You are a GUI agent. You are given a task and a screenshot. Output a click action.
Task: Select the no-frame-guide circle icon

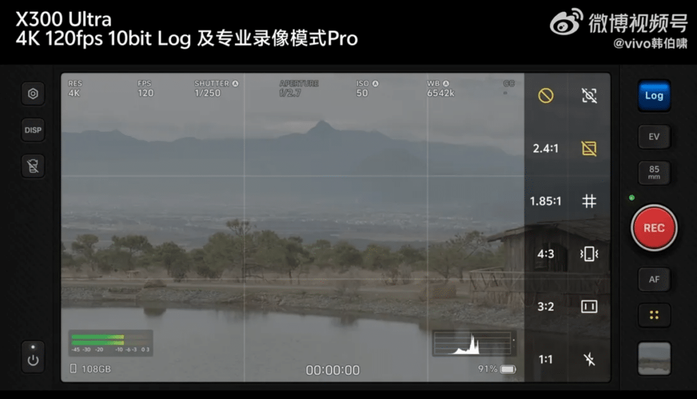click(x=545, y=96)
